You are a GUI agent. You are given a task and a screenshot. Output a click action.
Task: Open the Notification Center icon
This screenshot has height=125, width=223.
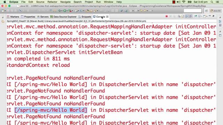[x=217, y=2]
